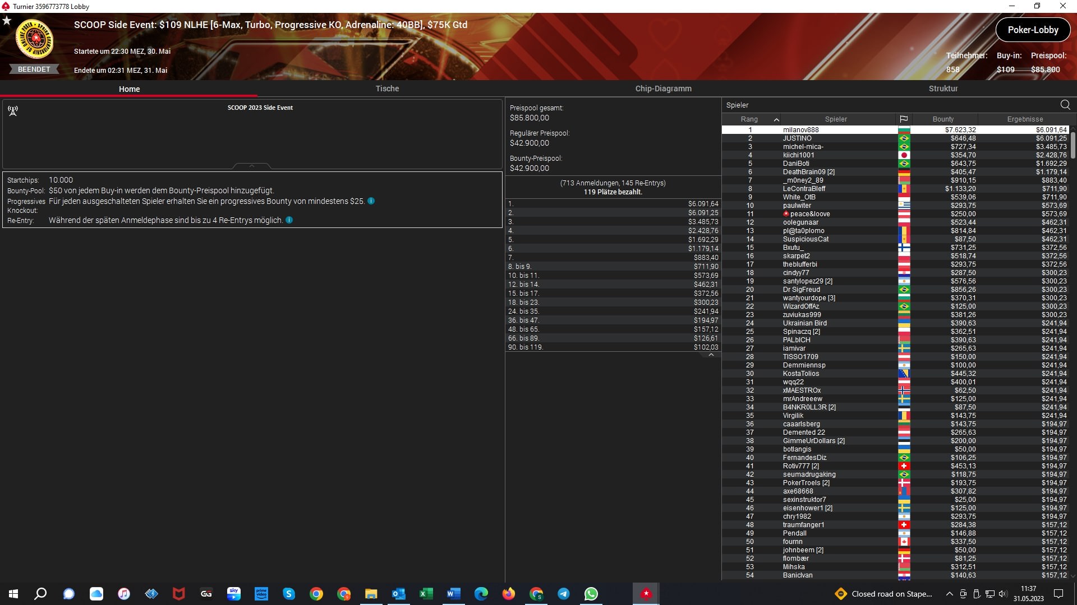Click the favorite star icon beside tournament logo
The width and height of the screenshot is (1077, 605).
pyautogui.click(x=7, y=21)
